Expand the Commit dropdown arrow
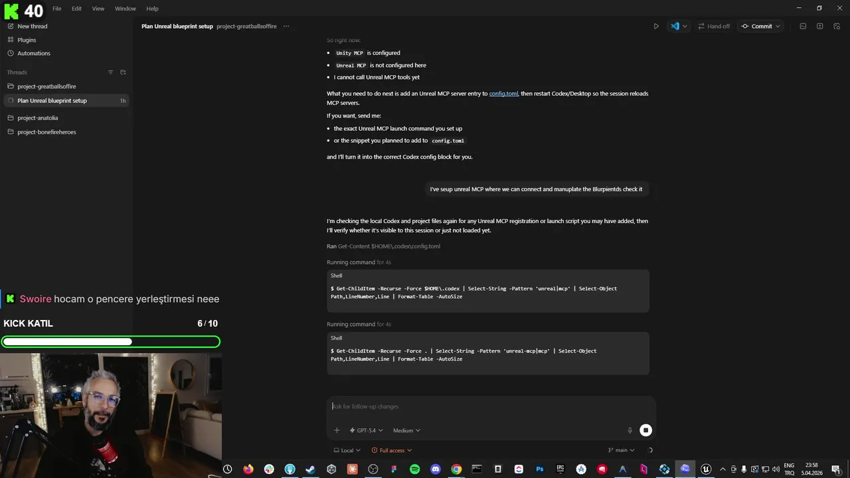 tap(778, 27)
